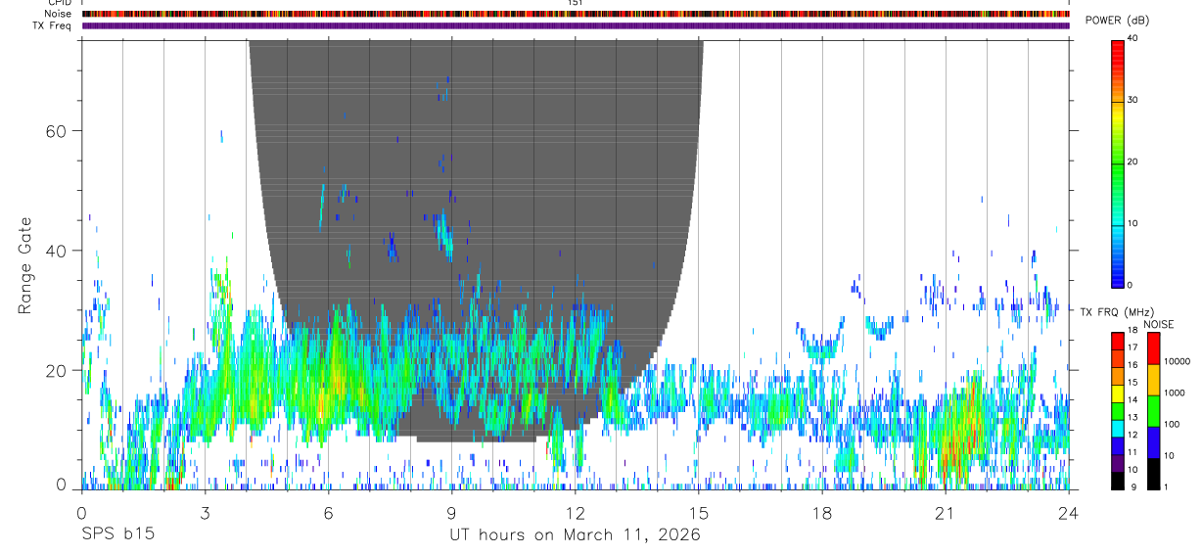Click the 6 tick on UT hours axis
The width and height of the screenshot is (1202, 555).
[x=328, y=513]
